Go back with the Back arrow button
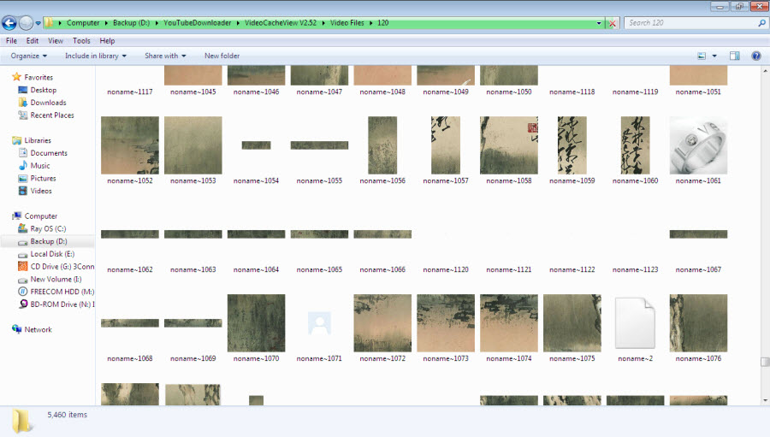This screenshot has height=437, width=770. pyautogui.click(x=9, y=22)
